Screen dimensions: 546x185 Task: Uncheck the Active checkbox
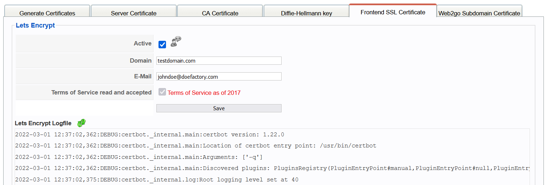[x=162, y=45]
